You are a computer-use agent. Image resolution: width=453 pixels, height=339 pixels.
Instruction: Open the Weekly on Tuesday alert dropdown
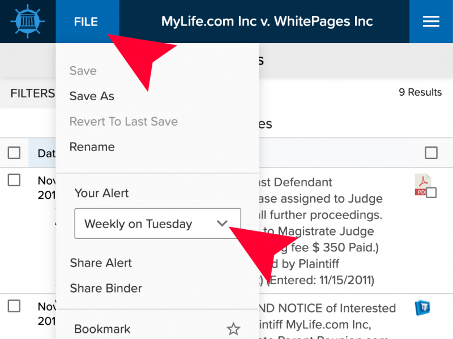(157, 224)
